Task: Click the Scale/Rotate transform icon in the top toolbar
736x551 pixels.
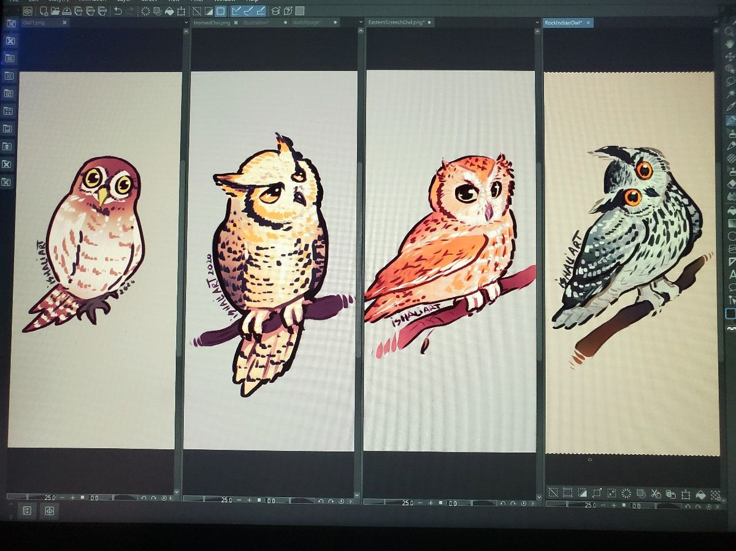Action: click(x=181, y=12)
